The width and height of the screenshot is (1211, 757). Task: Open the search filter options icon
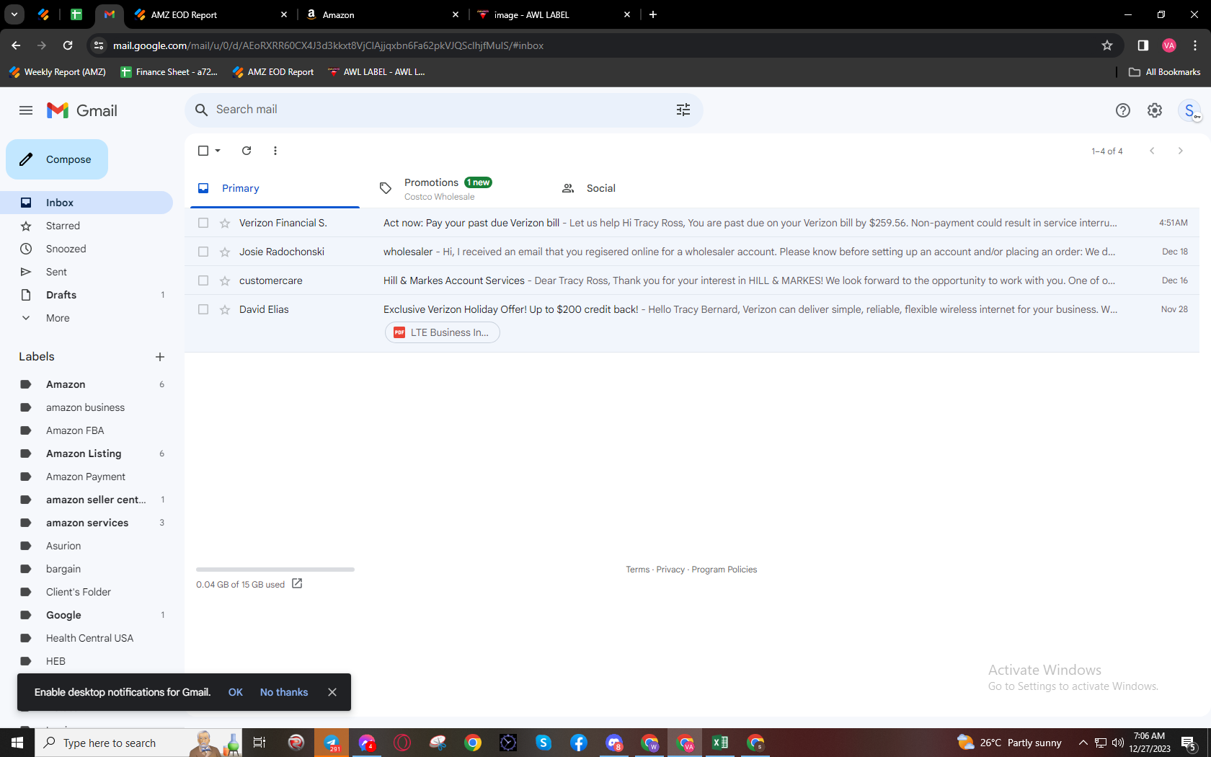pos(683,110)
